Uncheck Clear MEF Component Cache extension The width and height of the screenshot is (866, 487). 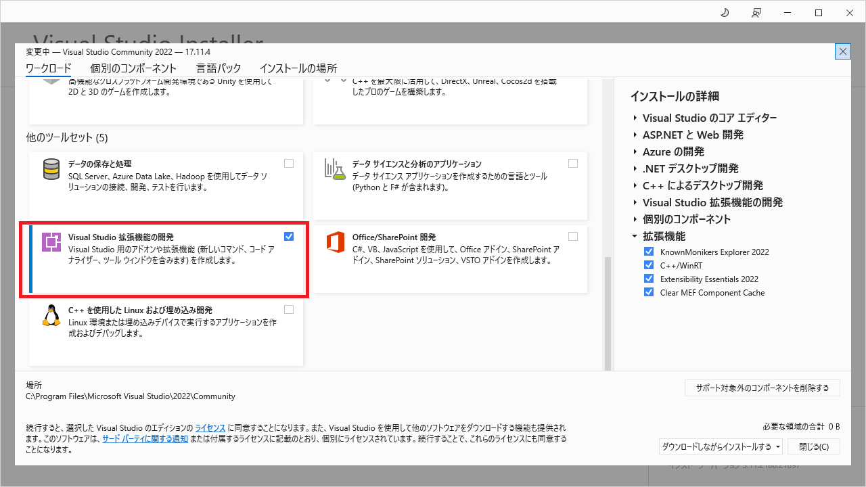[649, 292]
